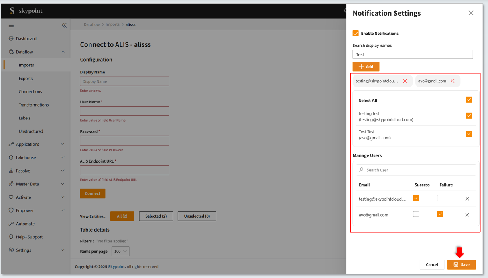488x278 pixels.
Task: Open Exports in the sidebar
Action: click(x=26, y=79)
